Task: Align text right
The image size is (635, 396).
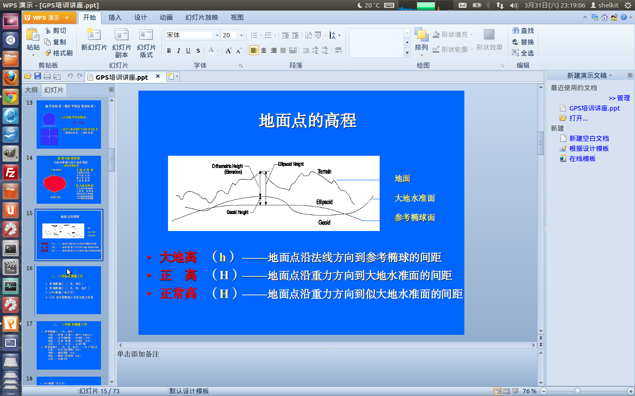Action: pyautogui.click(x=273, y=51)
